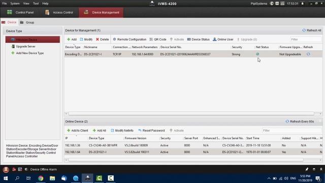Image resolution: width=325 pixels, height=183 pixels.
Task: Click the globe network icon in the title bar
Action: pos(272,4)
